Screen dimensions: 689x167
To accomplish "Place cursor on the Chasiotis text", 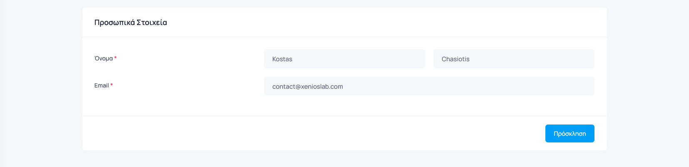I will pyautogui.click(x=455, y=59).
